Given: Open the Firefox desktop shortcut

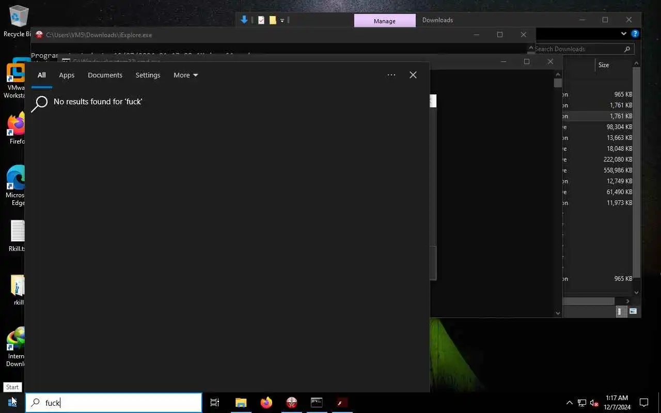Looking at the screenshot, I should [x=16, y=129].
